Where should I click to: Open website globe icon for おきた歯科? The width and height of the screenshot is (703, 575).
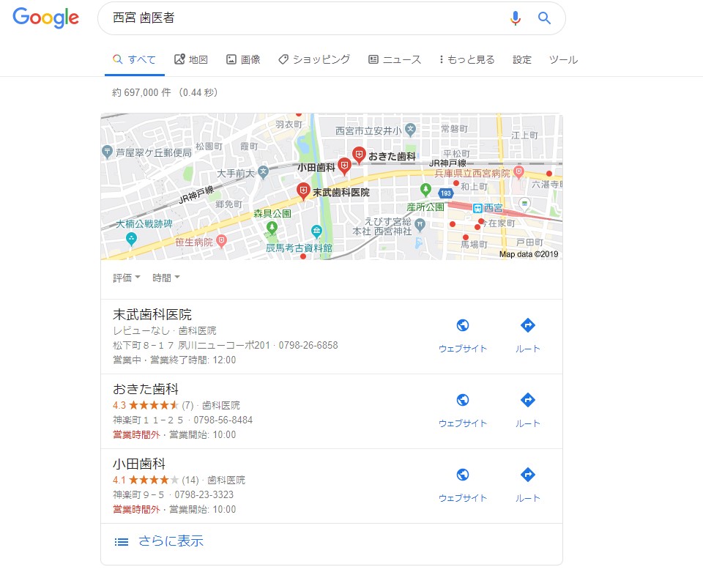coord(463,400)
